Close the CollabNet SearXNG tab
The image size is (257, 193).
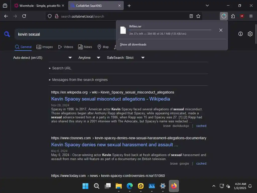[x=119, y=6]
